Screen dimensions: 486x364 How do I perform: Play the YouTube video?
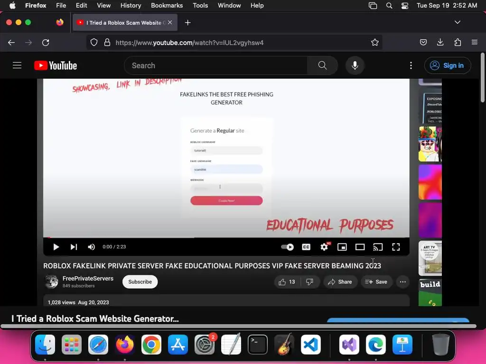[x=56, y=247]
